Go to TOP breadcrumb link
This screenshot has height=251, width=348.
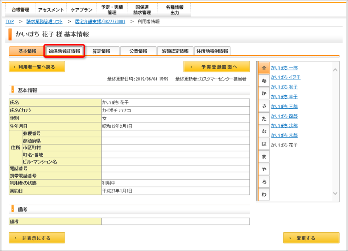10,21
